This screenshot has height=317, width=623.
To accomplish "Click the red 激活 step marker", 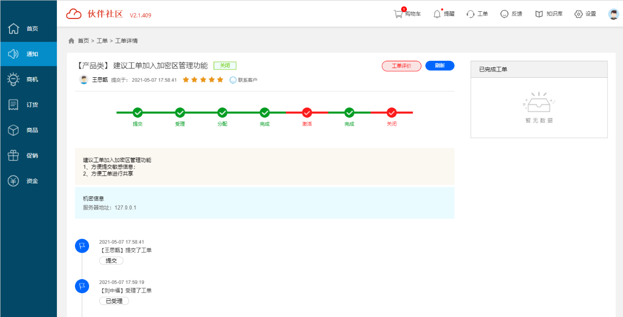I will (x=307, y=113).
